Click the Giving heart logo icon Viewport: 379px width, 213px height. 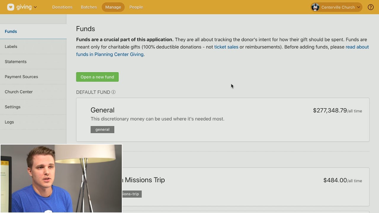(11, 7)
